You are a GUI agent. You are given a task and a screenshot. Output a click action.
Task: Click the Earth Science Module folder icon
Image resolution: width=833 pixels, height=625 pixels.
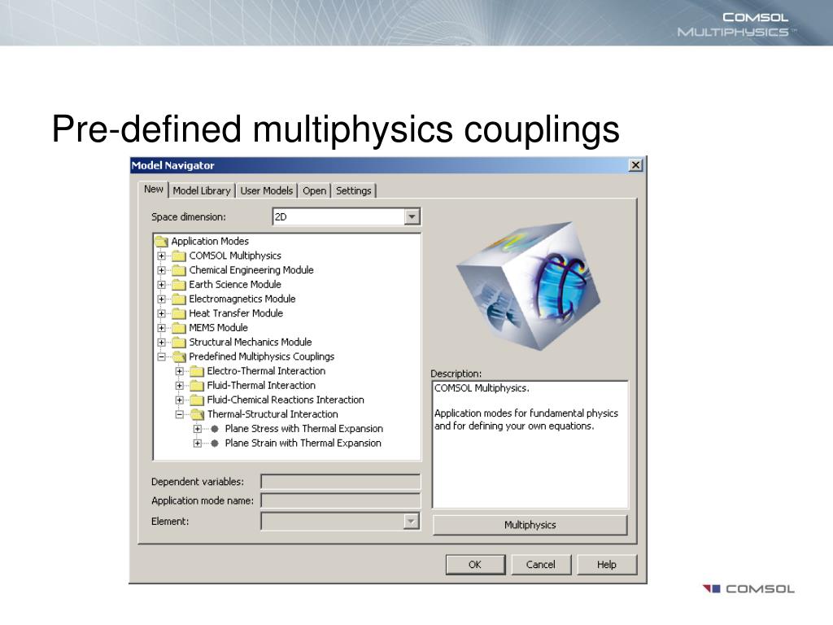179,285
